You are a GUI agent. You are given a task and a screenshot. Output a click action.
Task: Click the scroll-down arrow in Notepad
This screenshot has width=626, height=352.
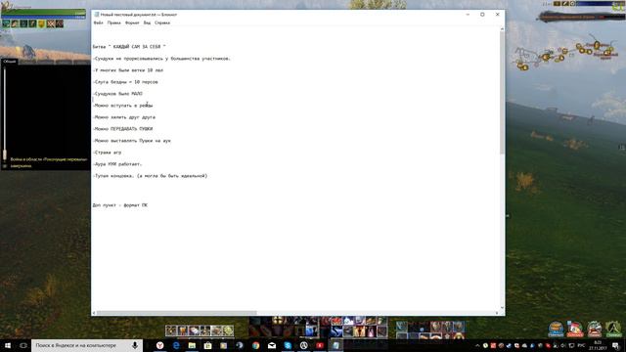click(x=502, y=308)
